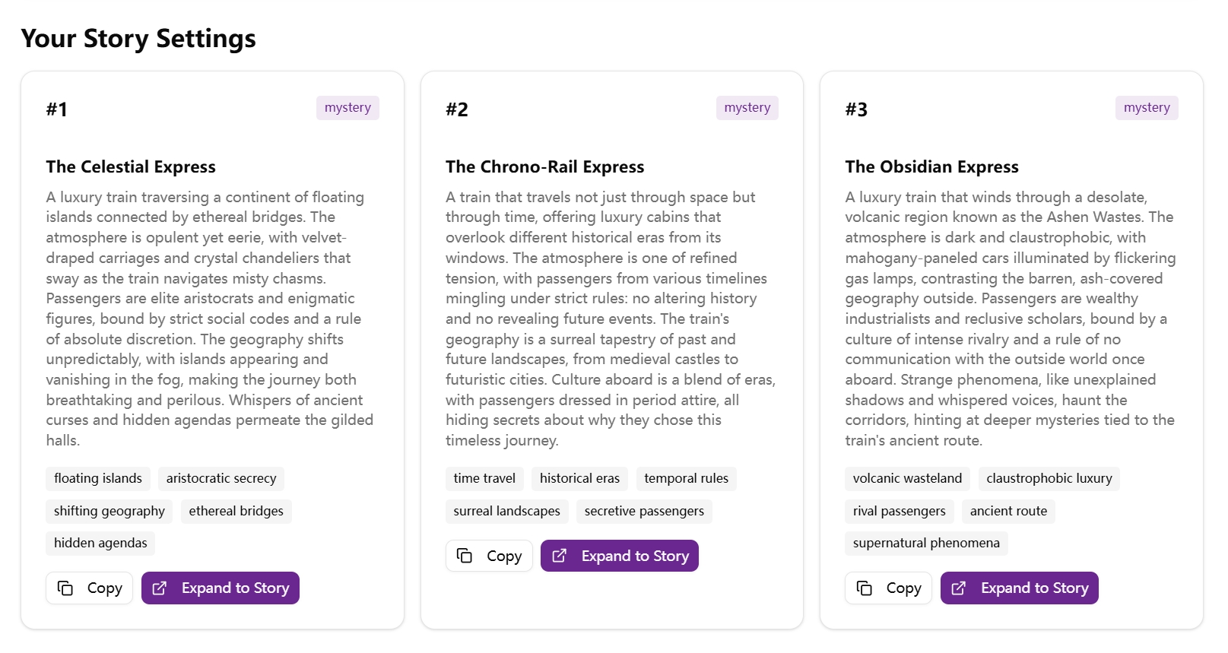Select the "floating islands" tag
Viewport: 1228px width, 653px height.
pos(98,478)
